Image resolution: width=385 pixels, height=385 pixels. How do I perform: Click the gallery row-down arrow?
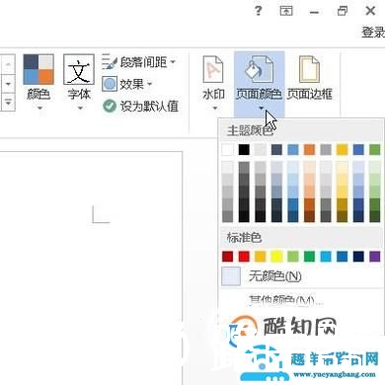(x=8, y=84)
